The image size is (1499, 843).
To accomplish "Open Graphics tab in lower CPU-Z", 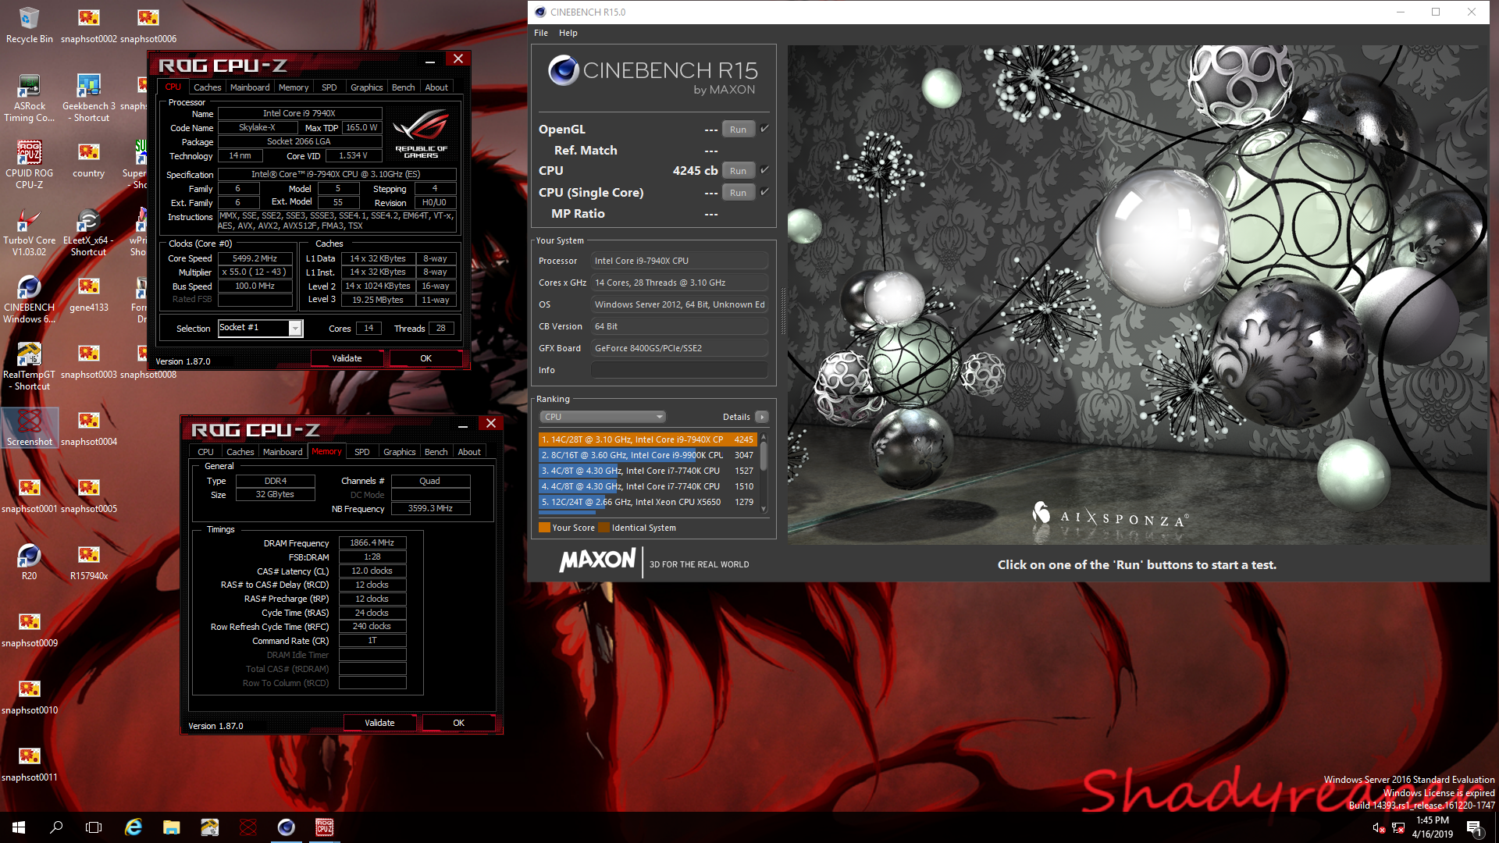I will pos(399,452).
